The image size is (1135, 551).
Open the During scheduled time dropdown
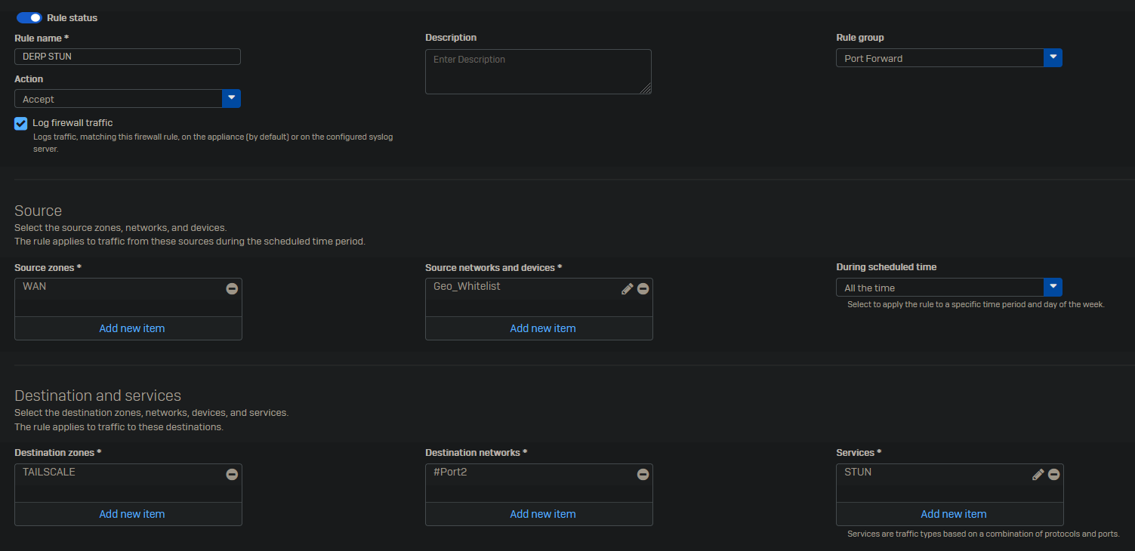click(x=1053, y=288)
